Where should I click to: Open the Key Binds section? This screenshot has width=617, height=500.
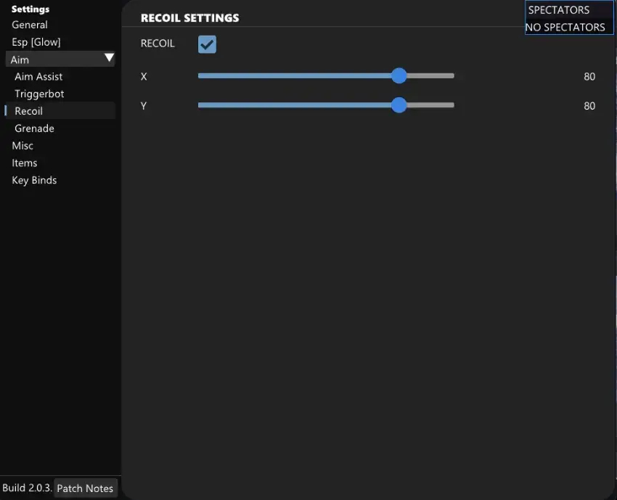coord(34,181)
